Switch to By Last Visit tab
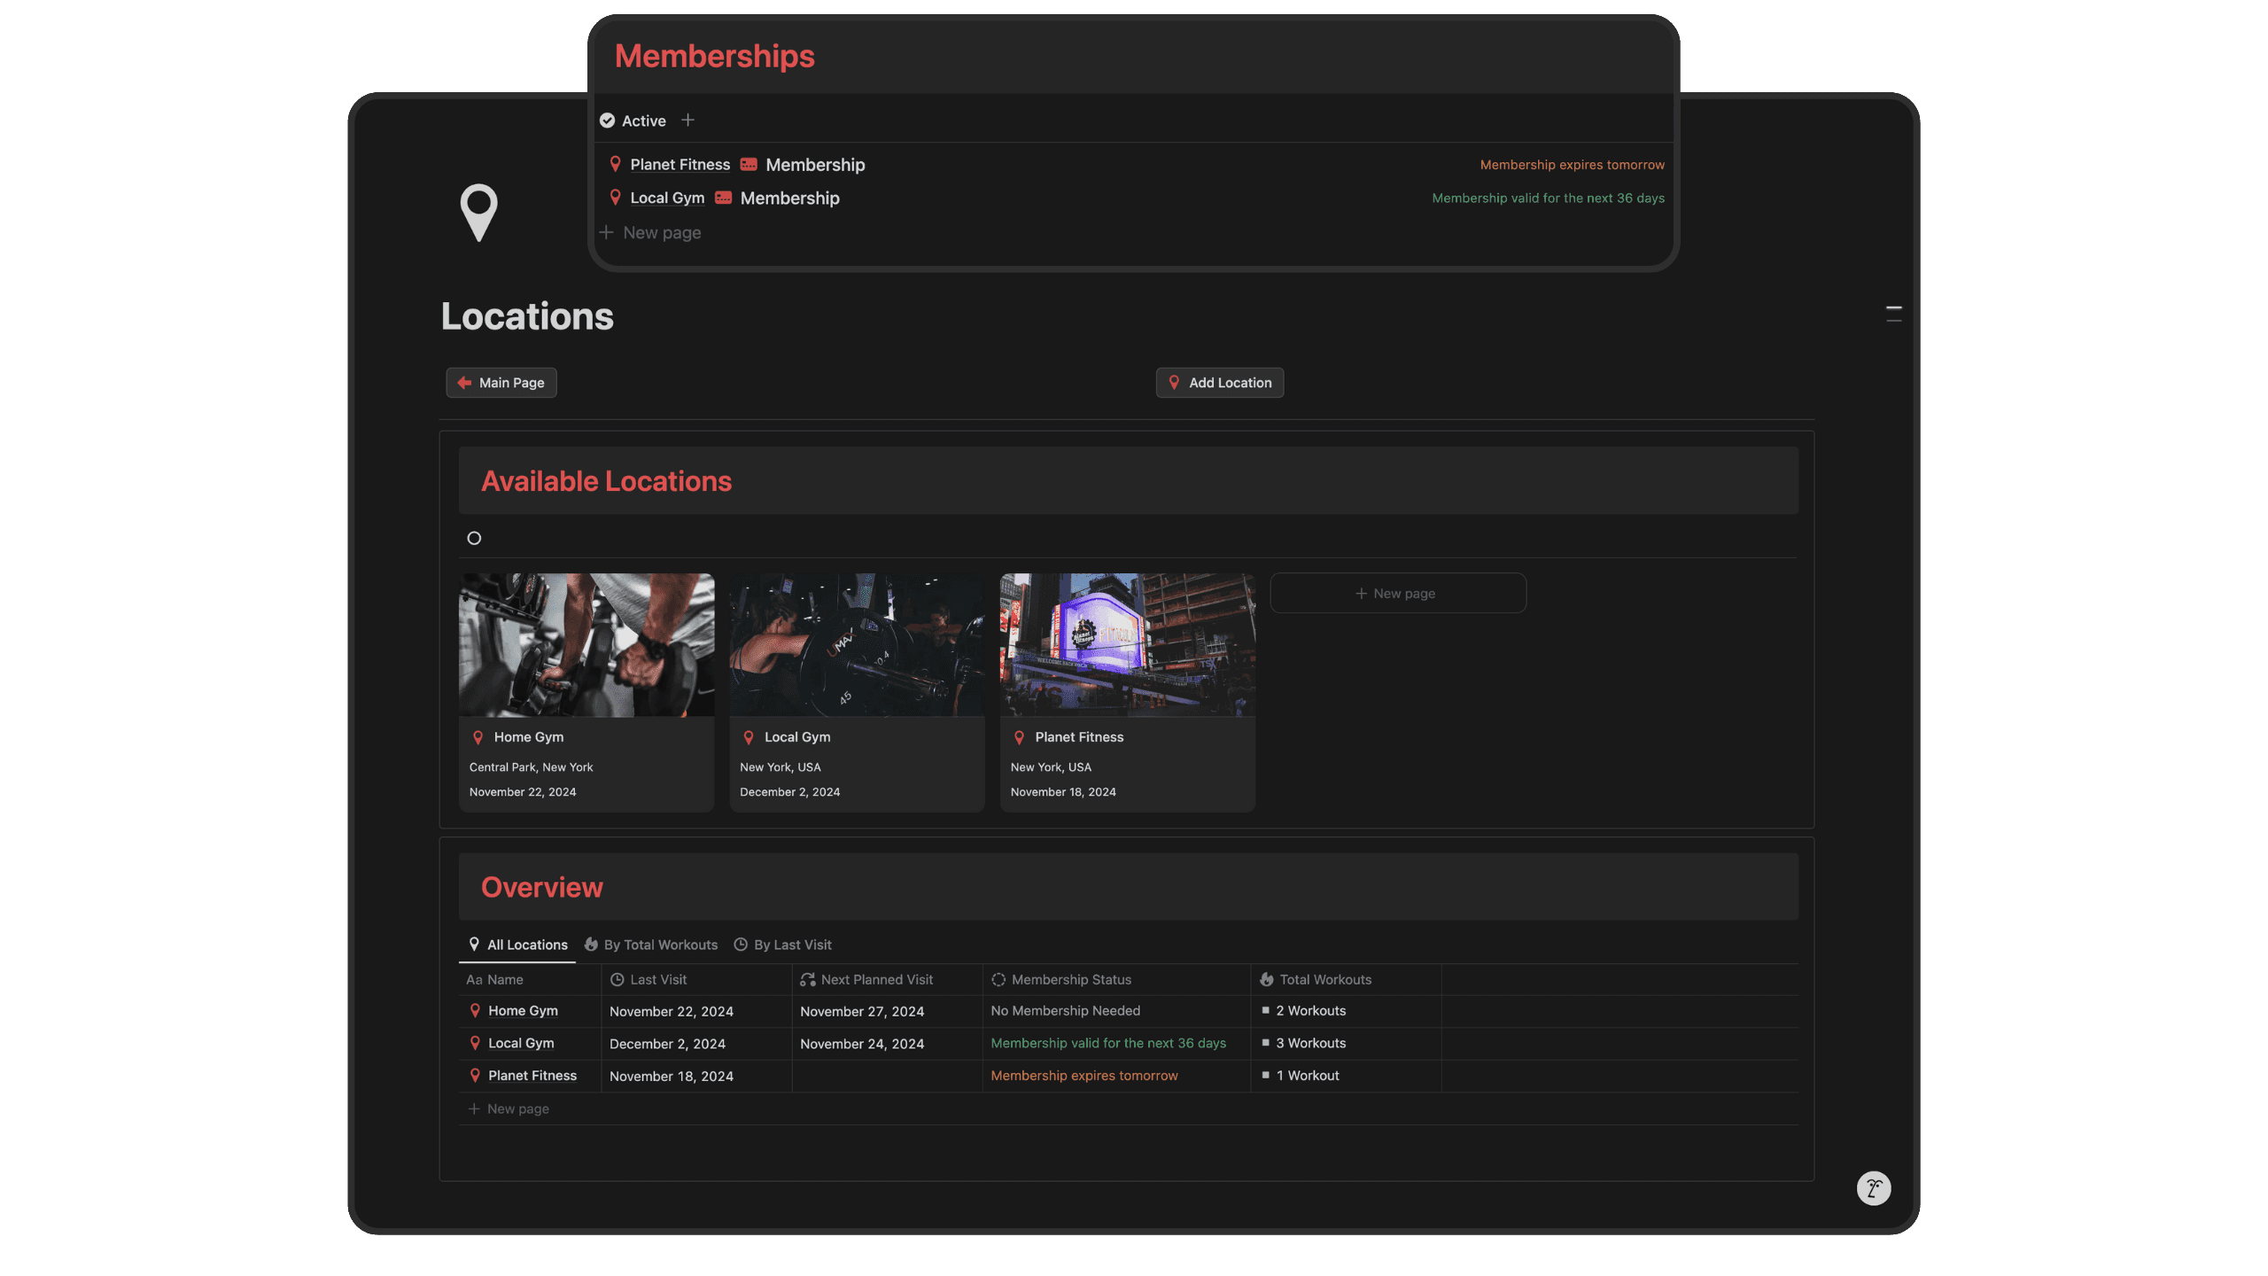Screen dimensions: 2268x1276 pyautogui.click(x=783, y=945)
